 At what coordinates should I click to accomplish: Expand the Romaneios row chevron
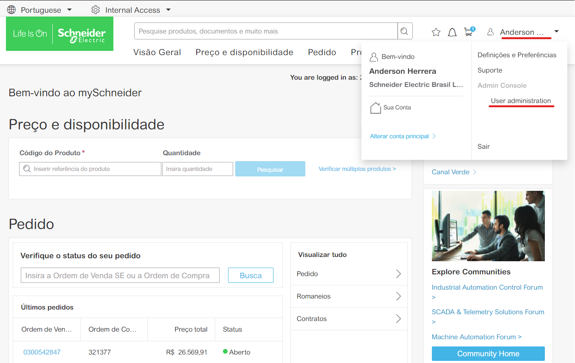point(398,296)
